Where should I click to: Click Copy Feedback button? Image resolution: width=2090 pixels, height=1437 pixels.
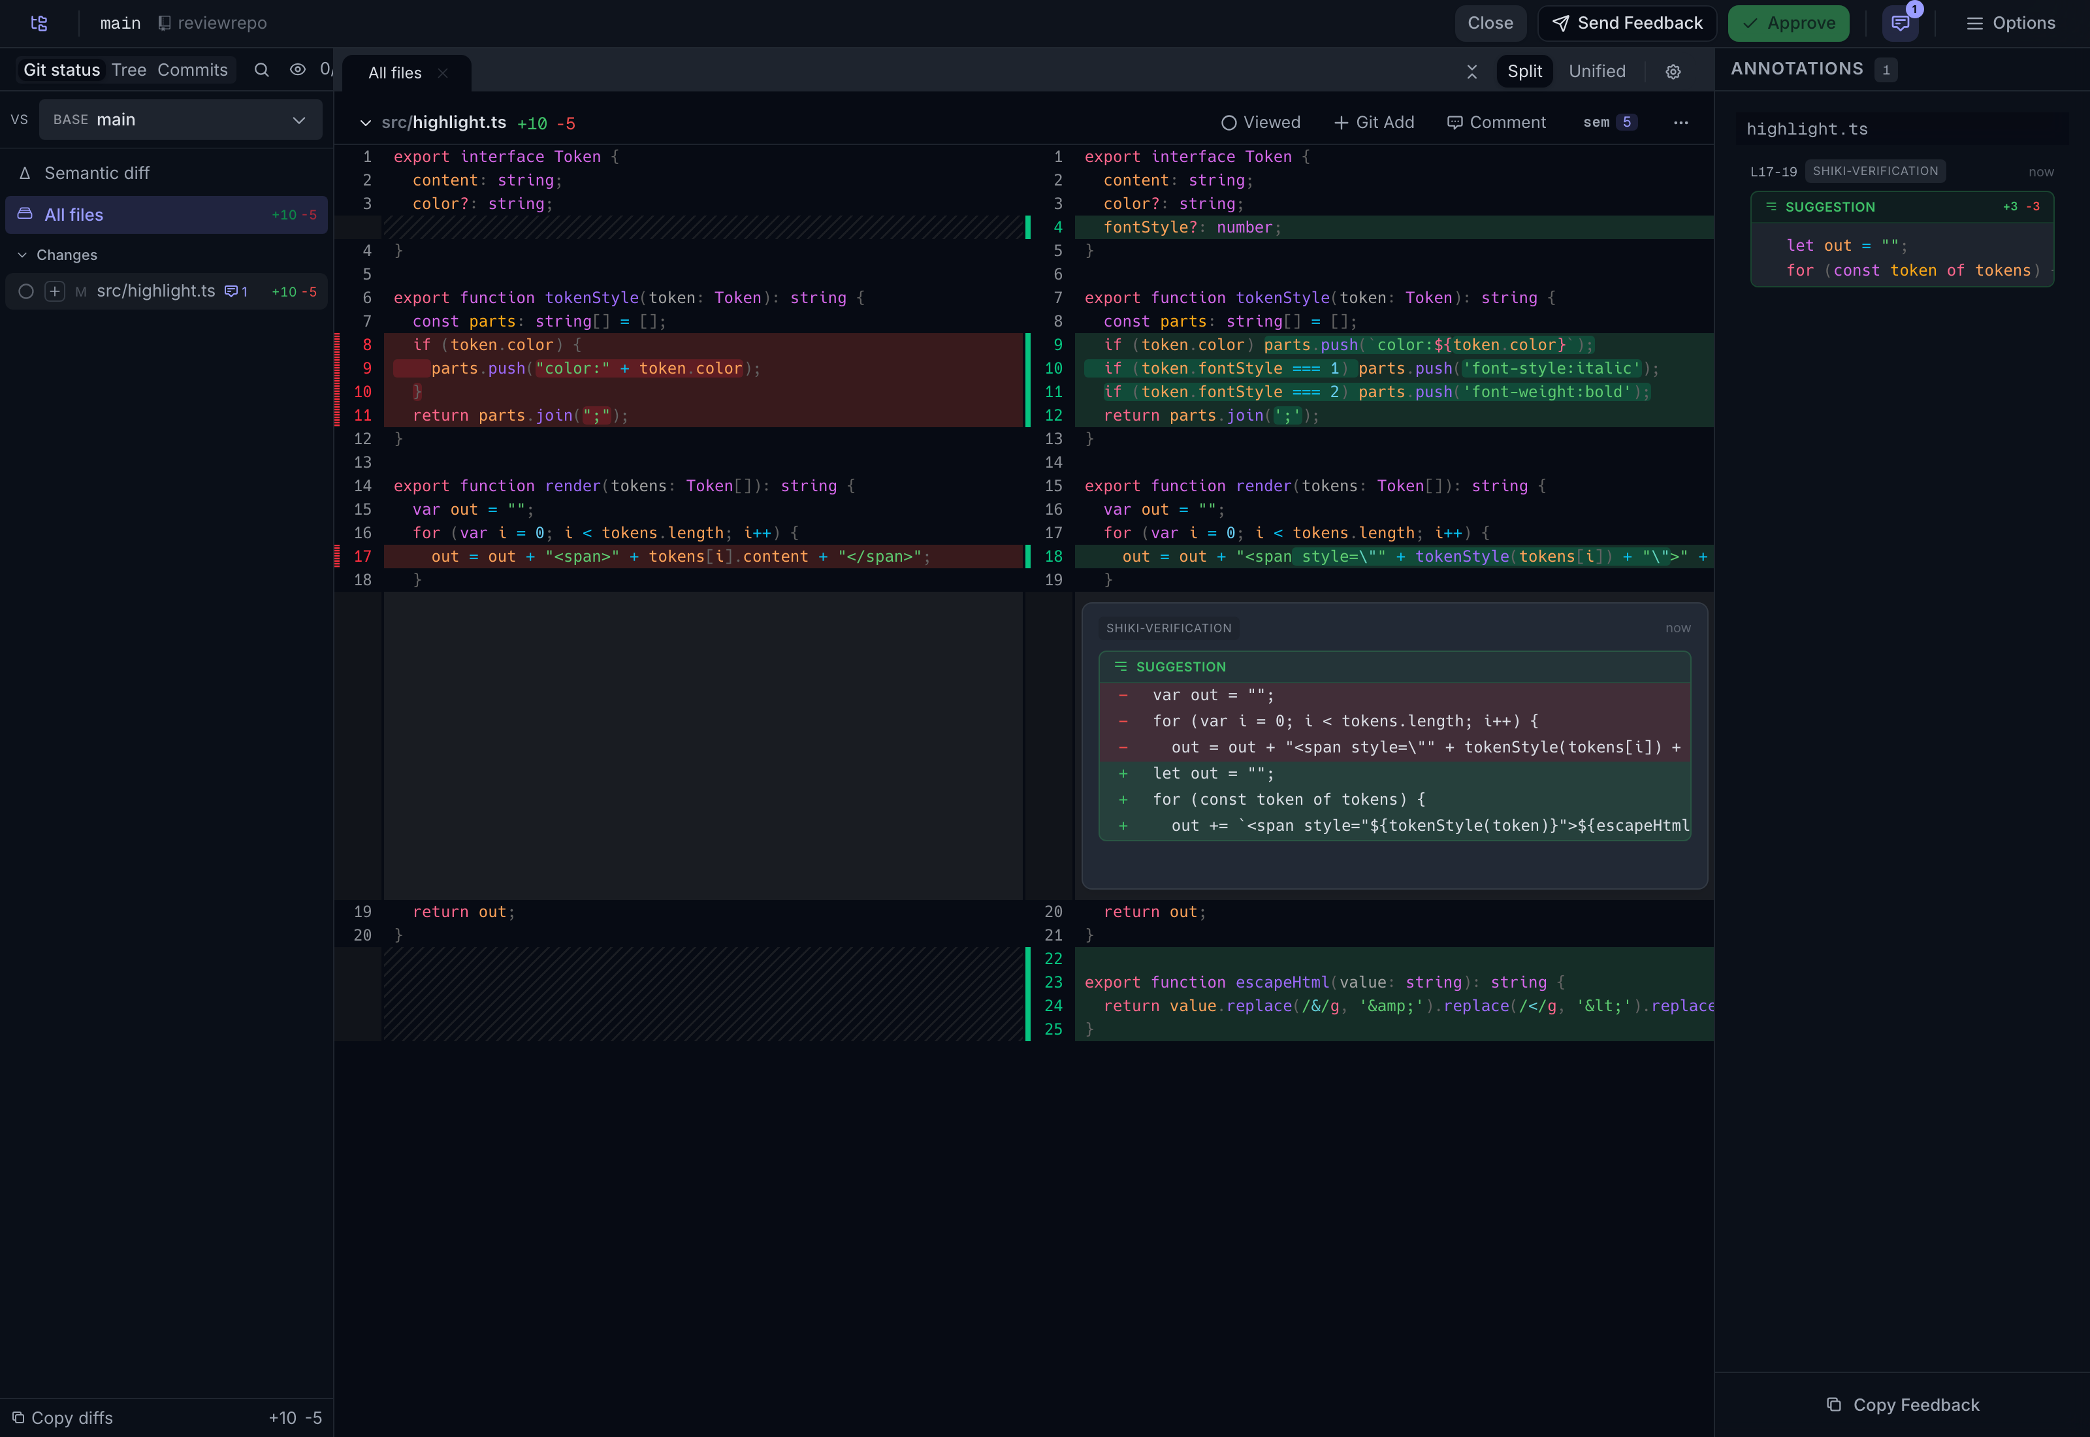click(x=1902, y=1404)
